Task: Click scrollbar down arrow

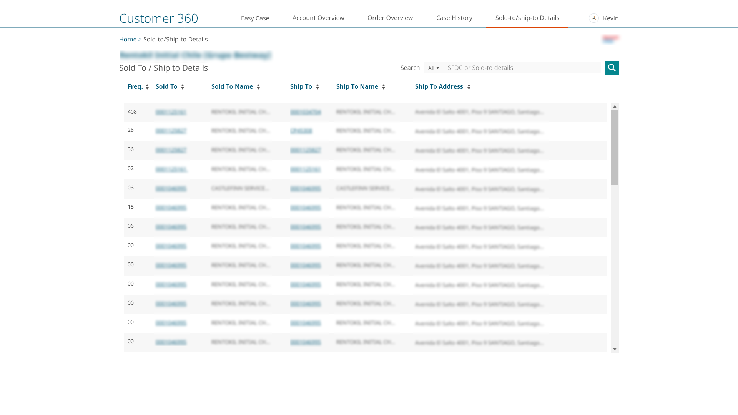Action: (615, 349)
